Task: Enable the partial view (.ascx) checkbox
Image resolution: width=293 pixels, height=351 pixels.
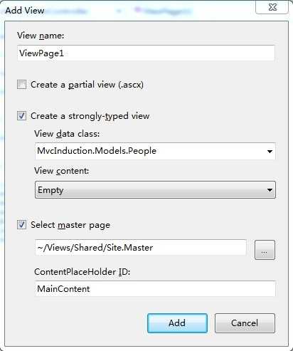Action: [x=21, y=85]
